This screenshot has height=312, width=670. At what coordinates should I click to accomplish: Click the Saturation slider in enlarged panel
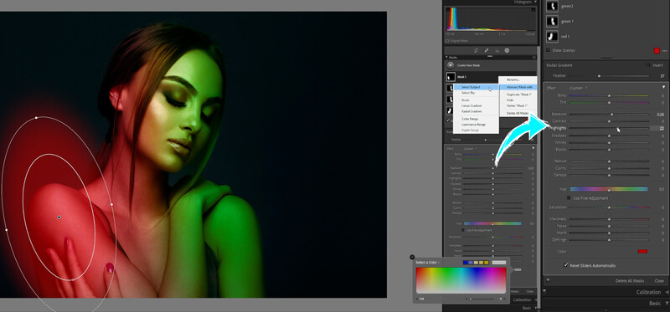(610, 207)
